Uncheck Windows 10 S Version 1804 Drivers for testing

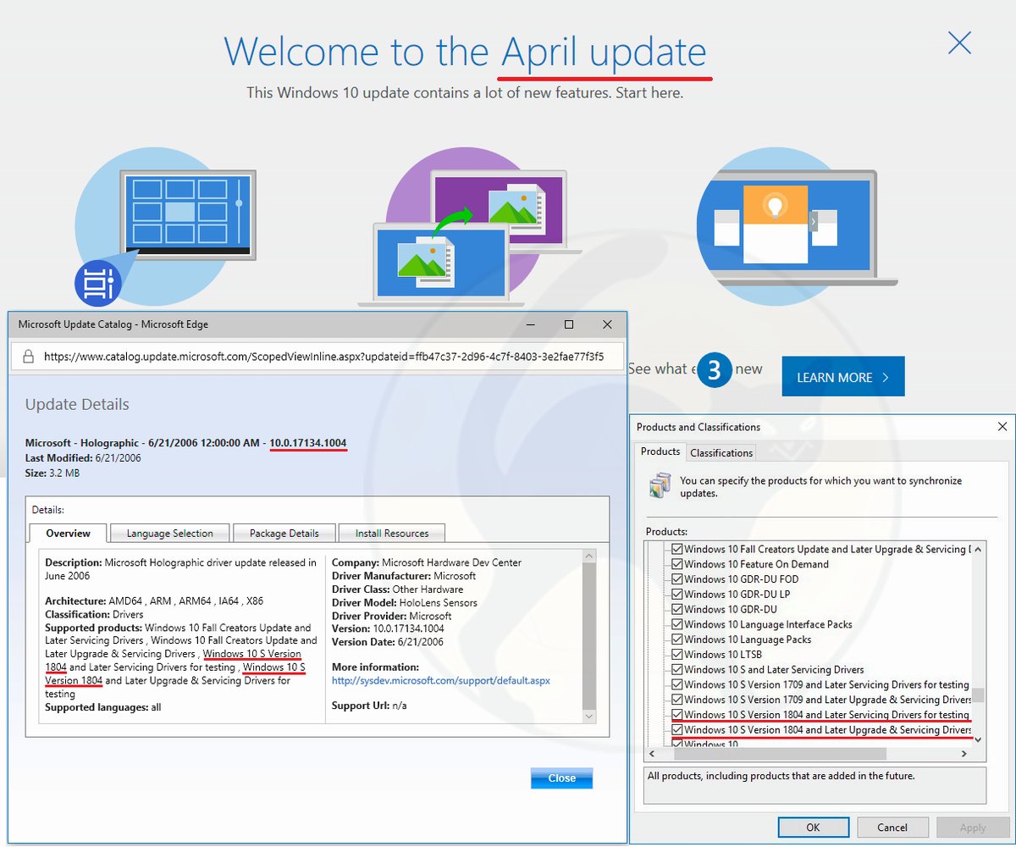[677, 715]
